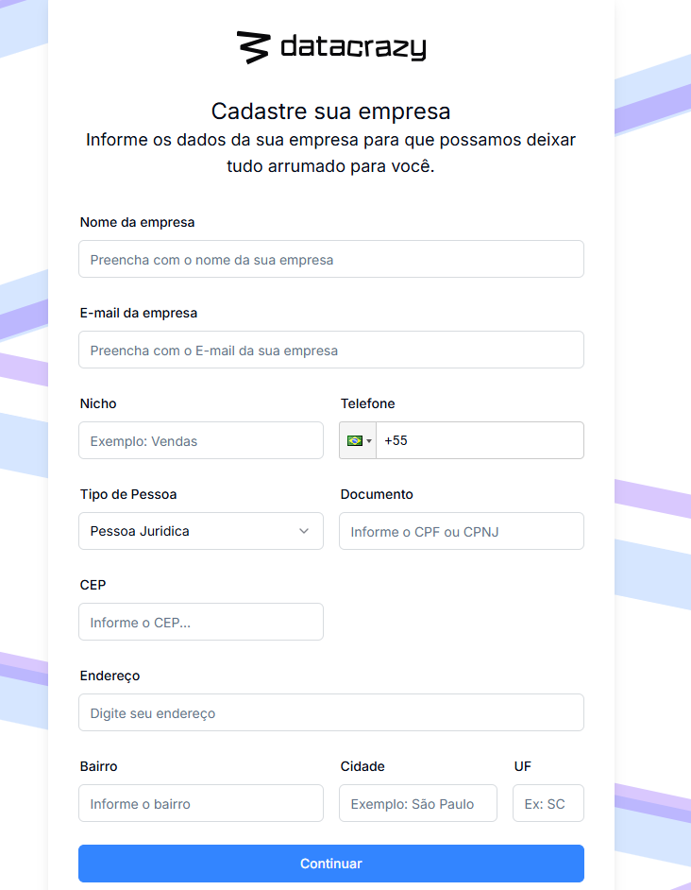Screen dimensions: 691x890
Task: Select the Documento CPF or CNPJ field
Action: tap(462, 531)
